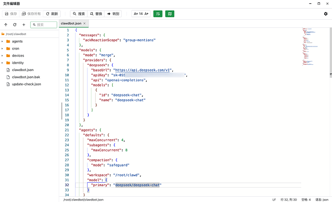The width and height of the screenshot is (332, 202).
Task: Open the Search (搜索) tool
Action: click(78, 14)
